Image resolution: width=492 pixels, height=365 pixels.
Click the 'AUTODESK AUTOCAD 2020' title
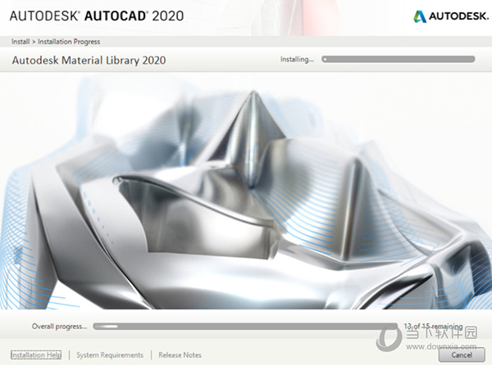(x=97, y=16)
